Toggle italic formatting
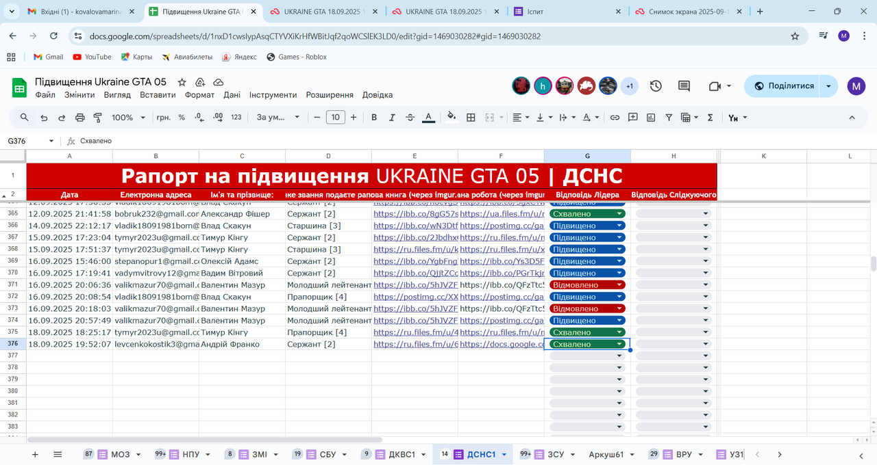877x465 pixels. point(392,118)
